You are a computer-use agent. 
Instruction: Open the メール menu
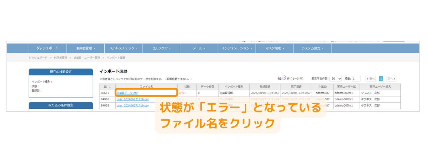point(199,48)
